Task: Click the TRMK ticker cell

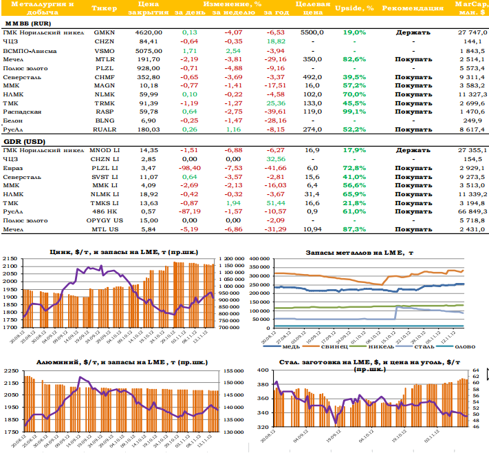Action: pyautogui.click(x=105, y=103)
